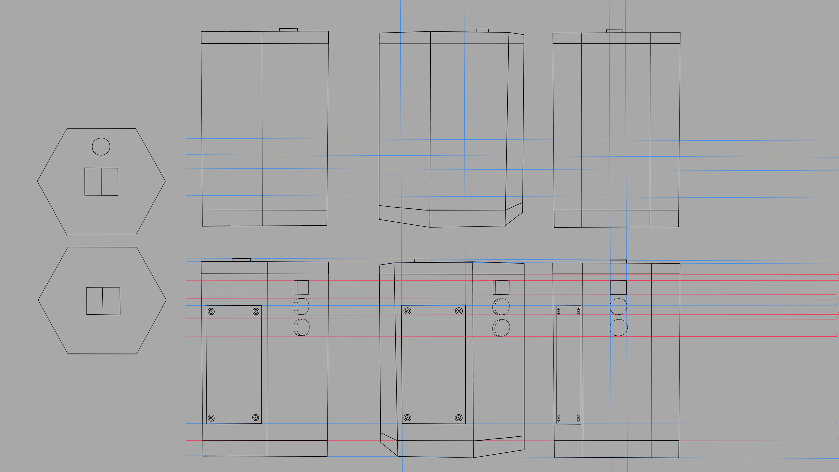The image size is (839, 472).
Task: Click the square button on bottom-middle box
Action: [501, 287]
